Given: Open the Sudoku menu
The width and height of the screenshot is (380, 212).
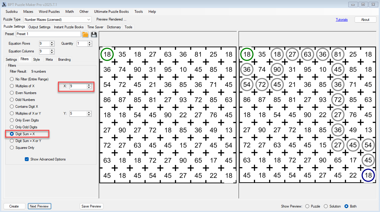Looking at the screenshot, I should (x=12, y=12).
